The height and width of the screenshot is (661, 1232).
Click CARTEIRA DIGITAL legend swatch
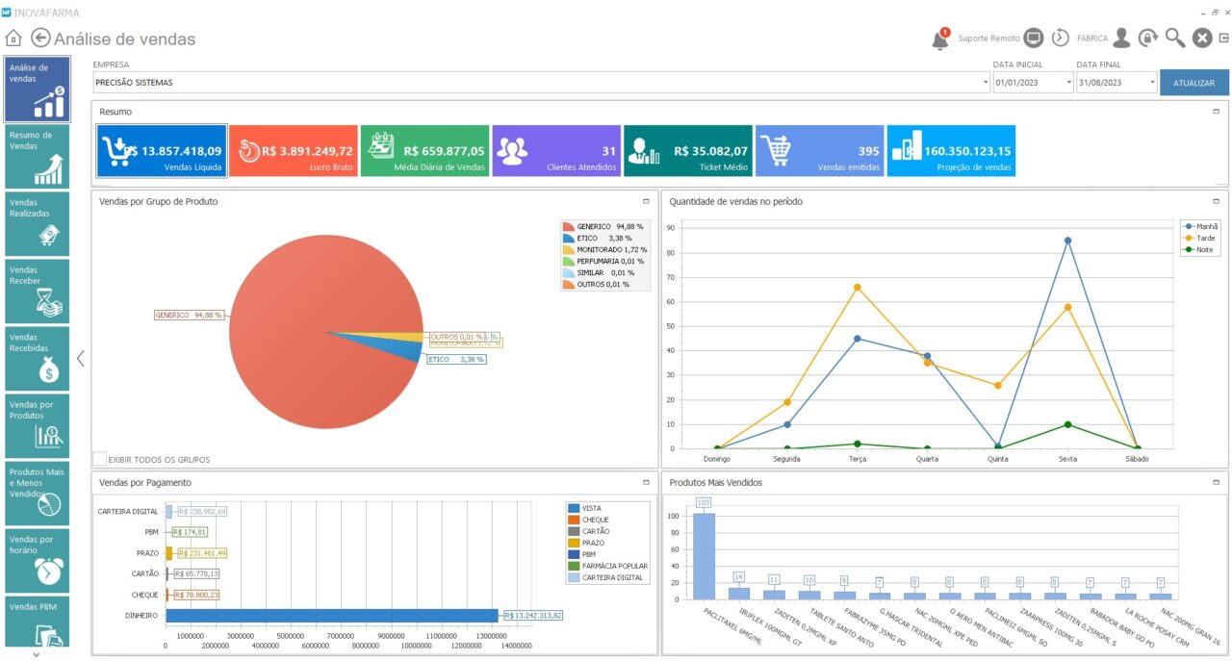574,577
